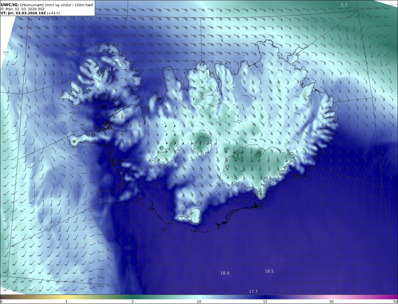The image size is (398, 304).
Task: Click the '15' tick label on the colour scale
Action: click(x=265, y=302)
